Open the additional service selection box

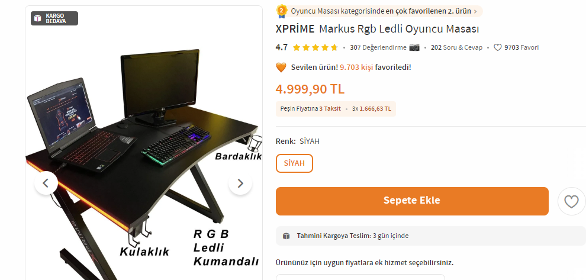(360, 277)
